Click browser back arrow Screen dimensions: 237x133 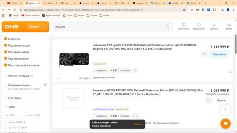coord(3,10)
